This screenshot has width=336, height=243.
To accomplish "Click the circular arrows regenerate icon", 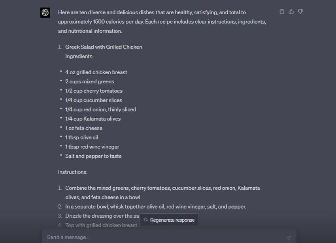I will click(145, 220).
